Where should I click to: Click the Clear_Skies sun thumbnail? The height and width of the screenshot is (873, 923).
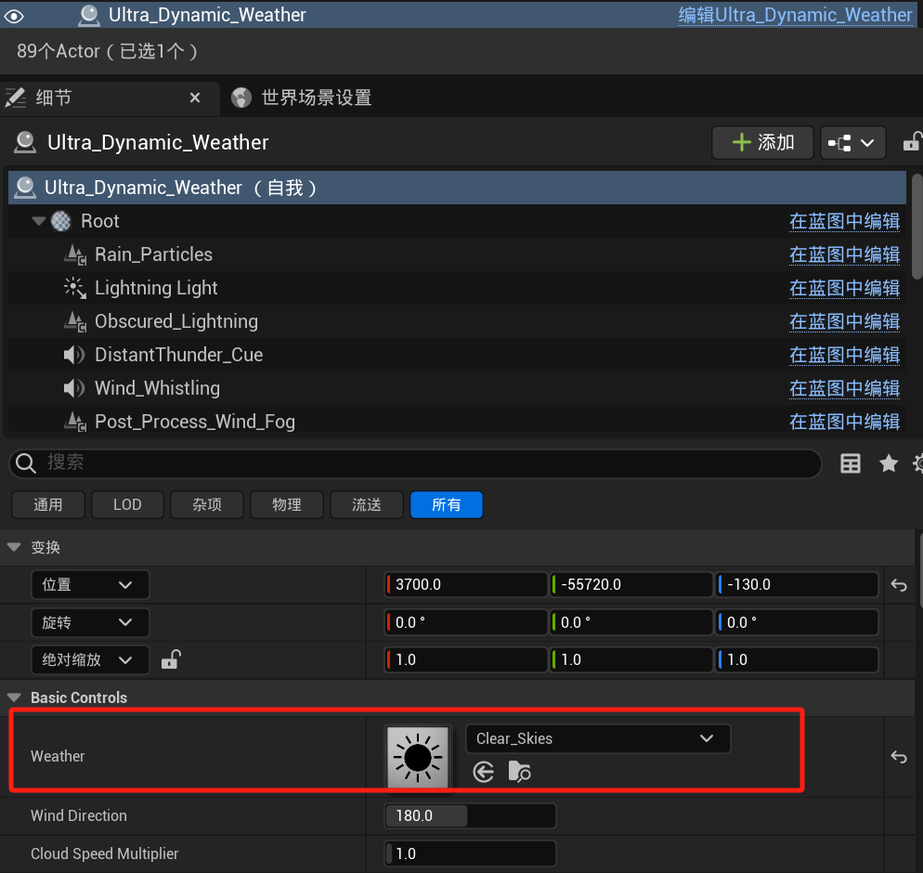[x=418, y=757]
